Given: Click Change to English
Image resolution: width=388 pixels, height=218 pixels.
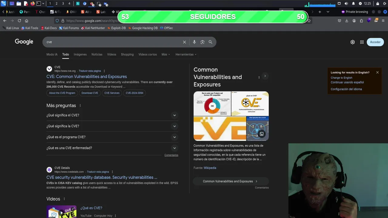Looking at the screenshot, I should point(341,78).
